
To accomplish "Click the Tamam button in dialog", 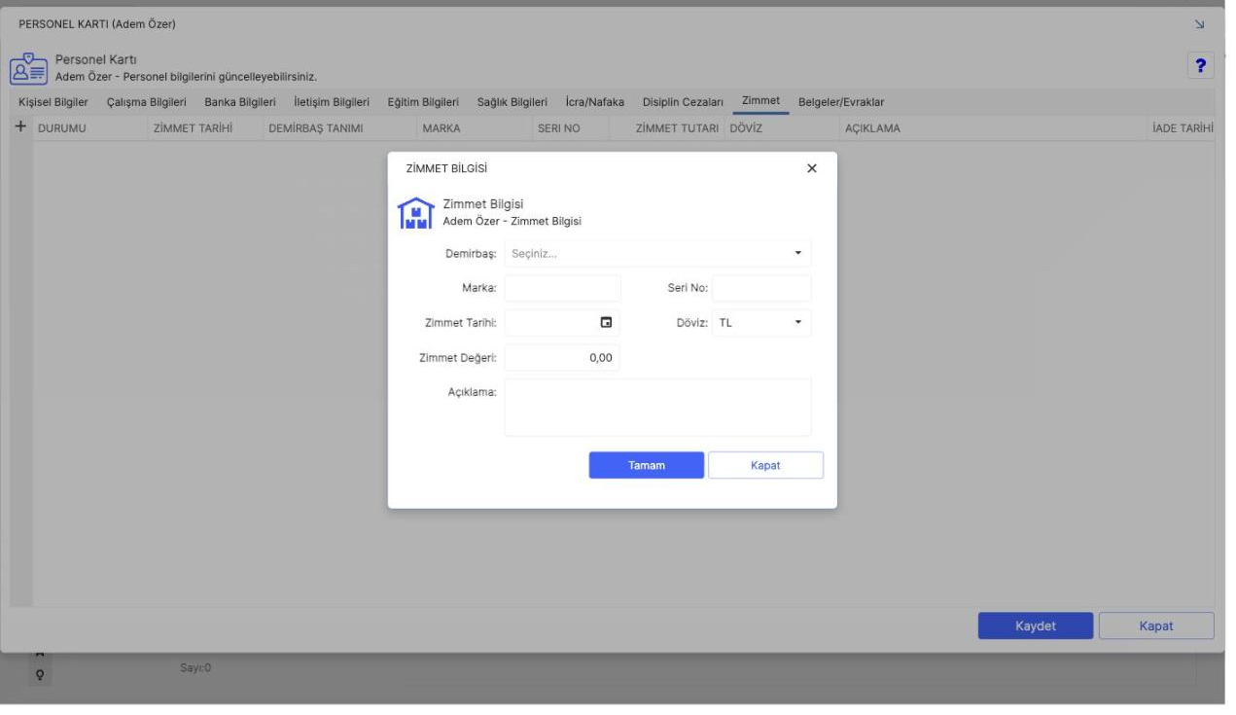I will pos(647,465).
